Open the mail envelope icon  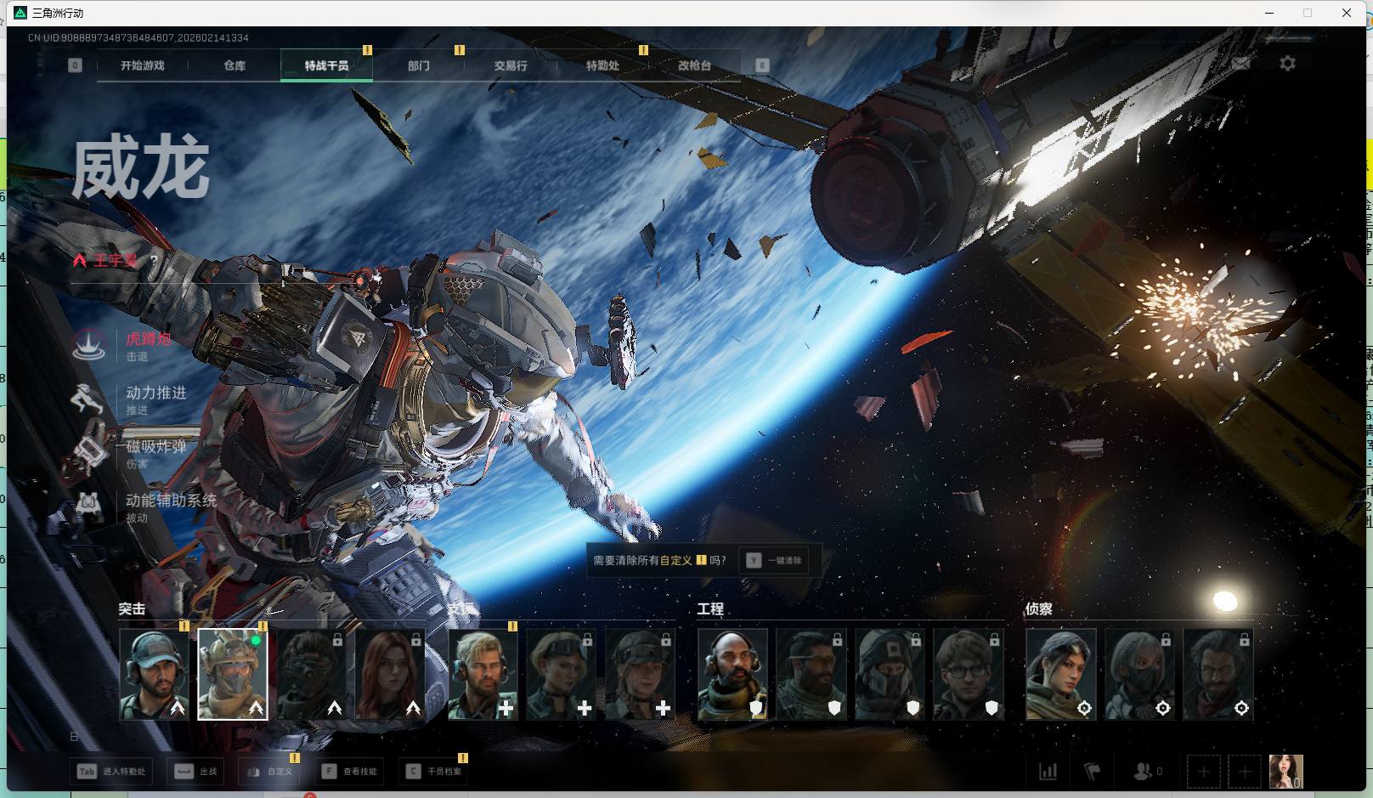tap(1240, 64)
